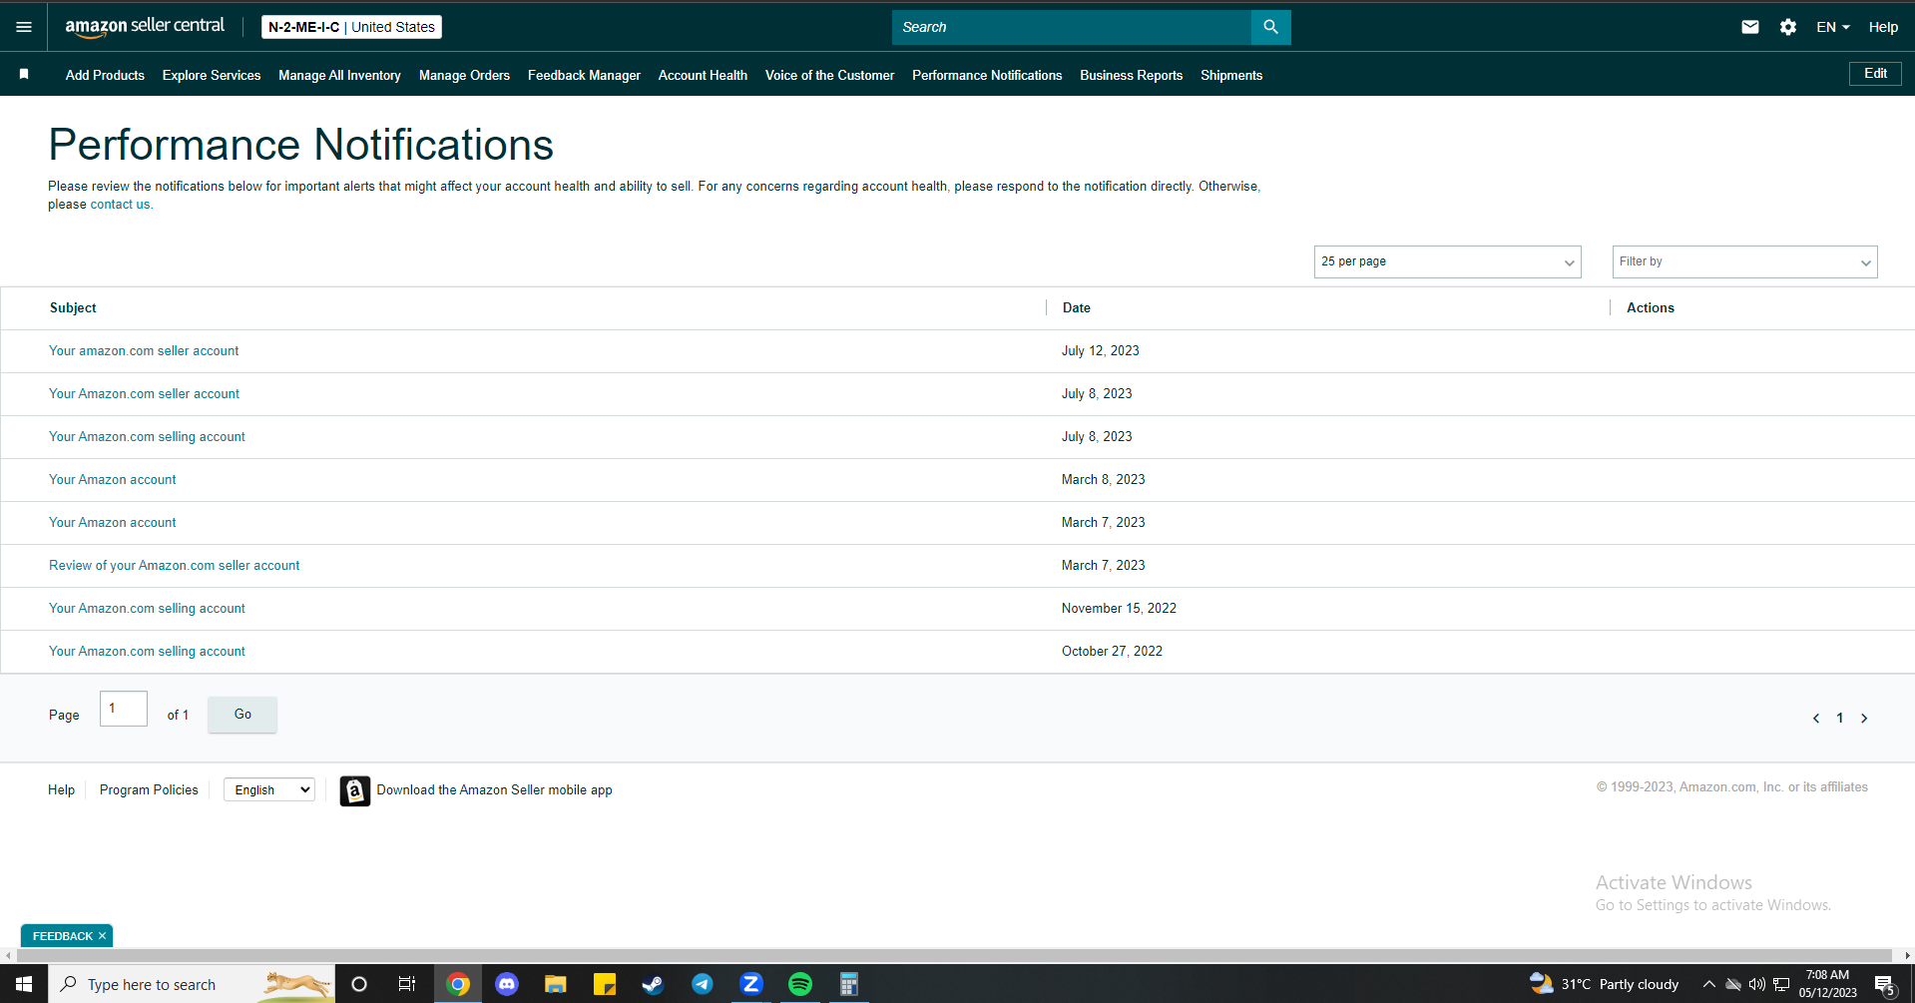
Task: Open Task View on the taskbar
Action: coord(407,984)
